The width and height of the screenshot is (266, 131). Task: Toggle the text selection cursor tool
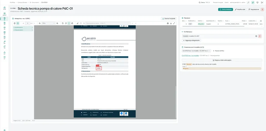pyautogui.click(x=69, y=23)
